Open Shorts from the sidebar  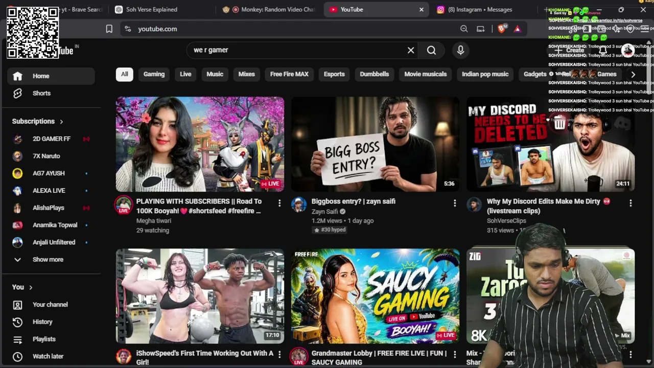coord(51,94)
